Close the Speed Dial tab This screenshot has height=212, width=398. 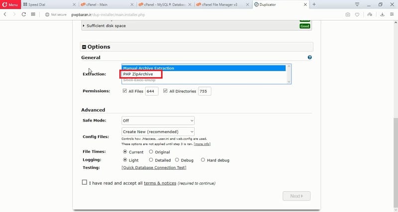[74, 4]
